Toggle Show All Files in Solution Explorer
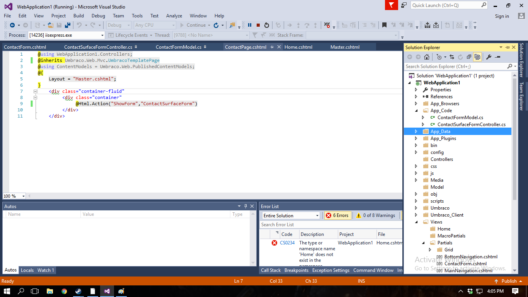 477,57
